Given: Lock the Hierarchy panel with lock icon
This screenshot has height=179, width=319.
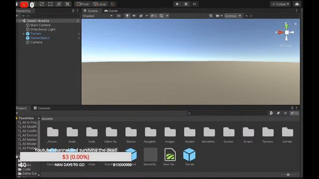Looking at the screenshot, I should [73, 10].
